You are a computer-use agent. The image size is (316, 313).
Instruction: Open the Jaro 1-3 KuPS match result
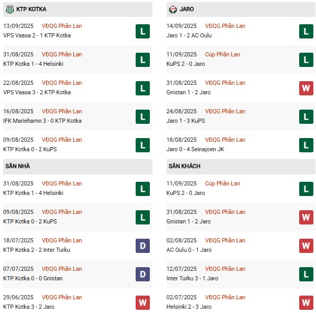click(x=186, y=121)
